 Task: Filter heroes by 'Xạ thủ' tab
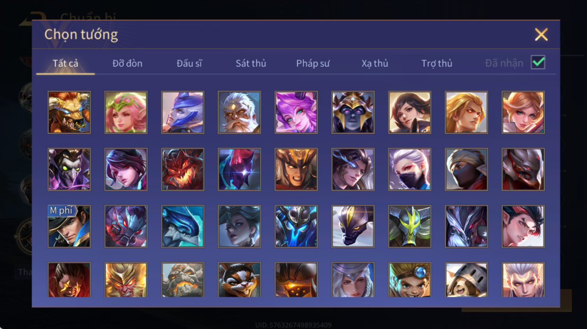(x=375, y=63)
